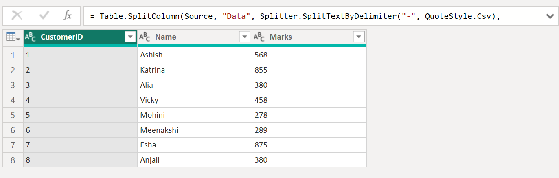Select row number 5
Screen dimensions: 559x178
point(13,115)
